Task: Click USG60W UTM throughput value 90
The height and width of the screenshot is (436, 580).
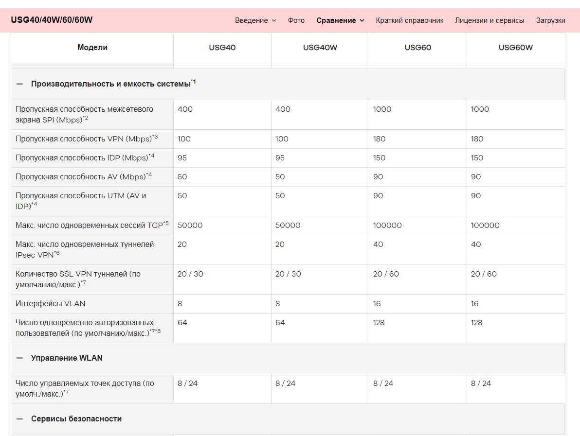Action: click(x=476, y=195)
